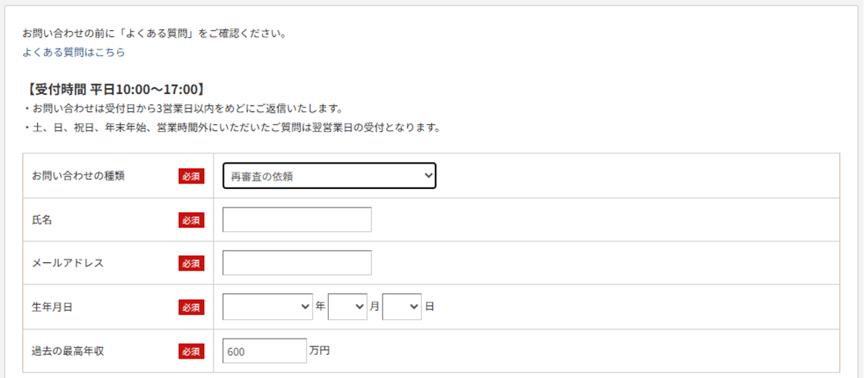Click the お問い合わせの種類 label

[78, 176]
